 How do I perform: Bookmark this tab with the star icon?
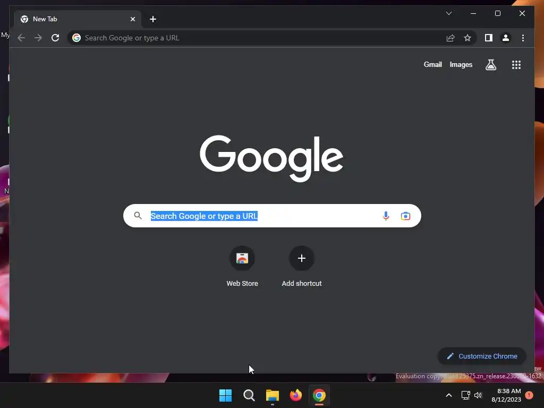[467, 38]
